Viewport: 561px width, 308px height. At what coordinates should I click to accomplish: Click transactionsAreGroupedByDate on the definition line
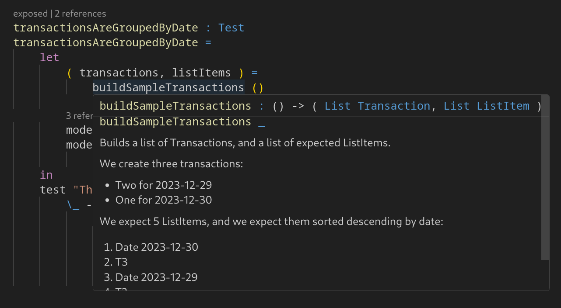coord(105,43)
